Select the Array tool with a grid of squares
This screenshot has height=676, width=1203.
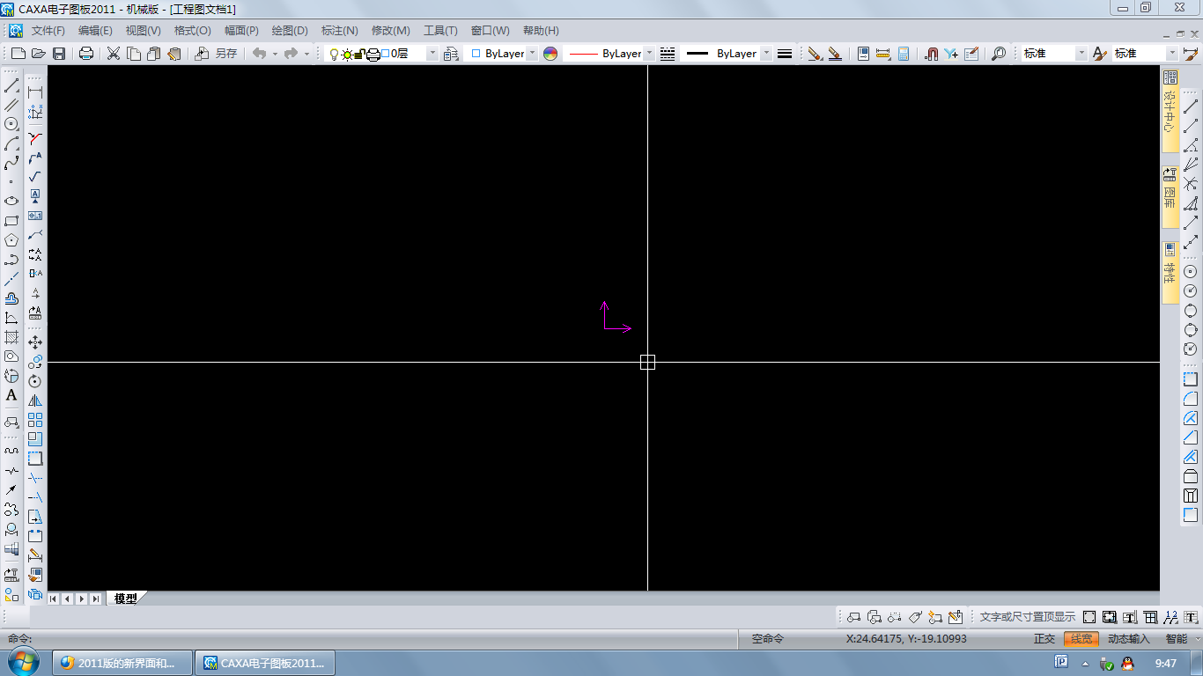click(35, 420)
